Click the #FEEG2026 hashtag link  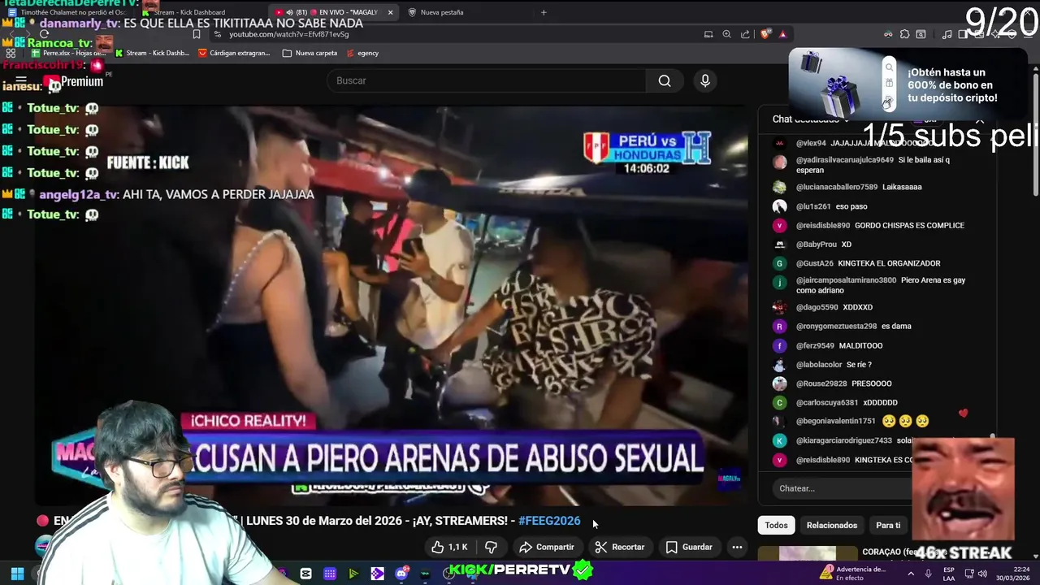[x=549, y=521]
